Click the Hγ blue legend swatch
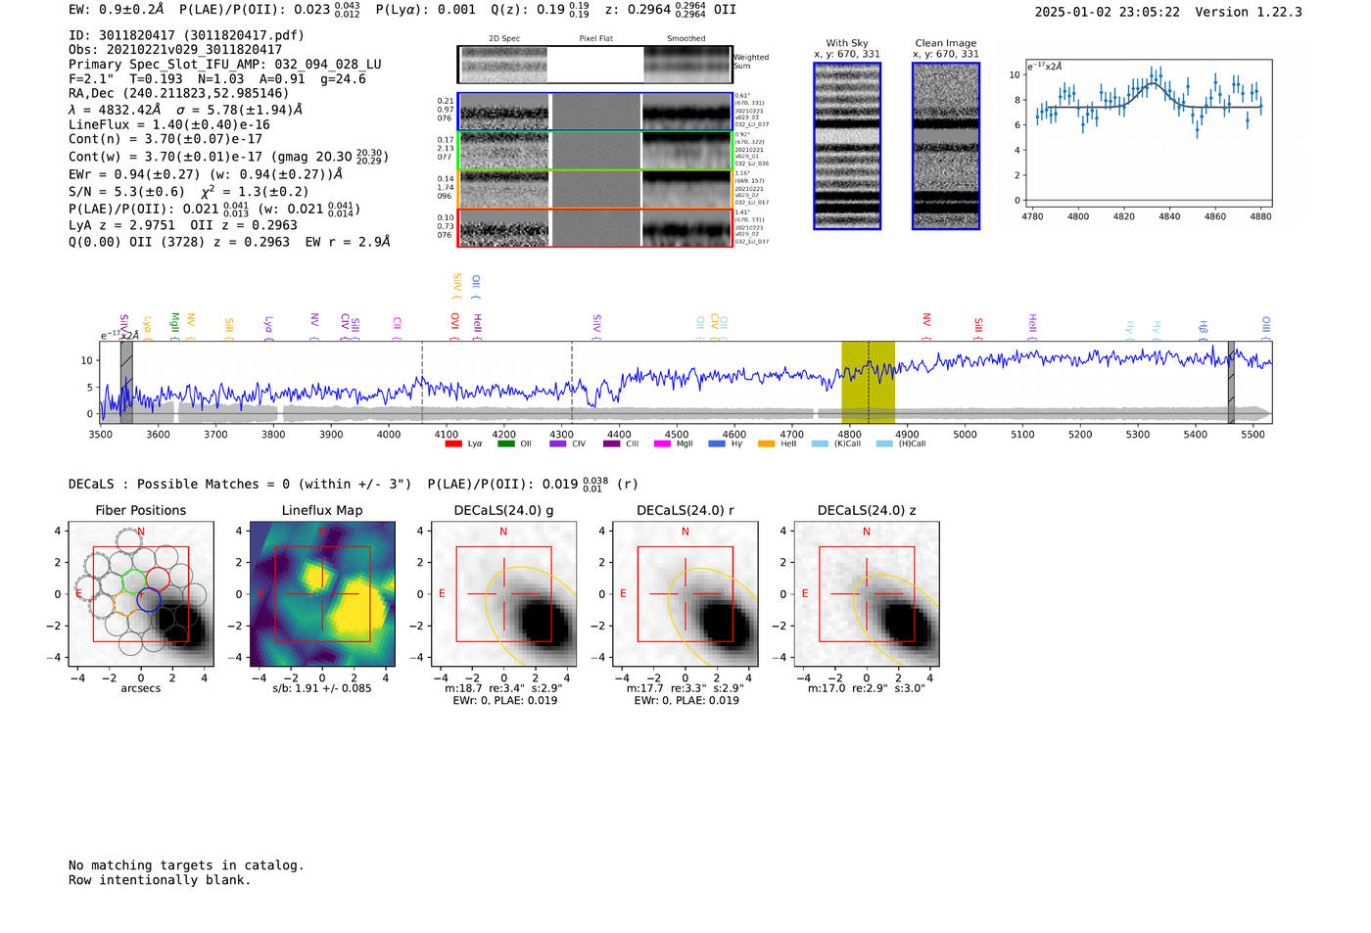The width and height of the screenshot is (1371, 933). [717, 443]
